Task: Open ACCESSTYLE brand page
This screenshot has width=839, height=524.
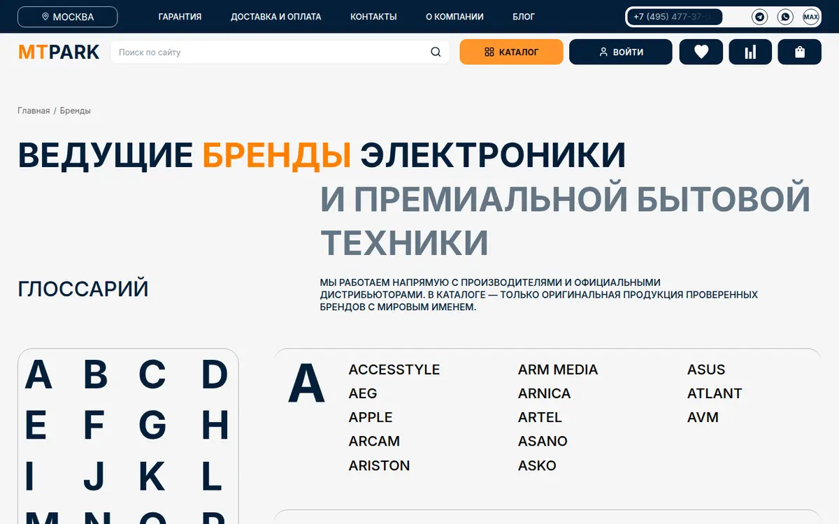Action: pyautogui.click(x=394, y=370)
